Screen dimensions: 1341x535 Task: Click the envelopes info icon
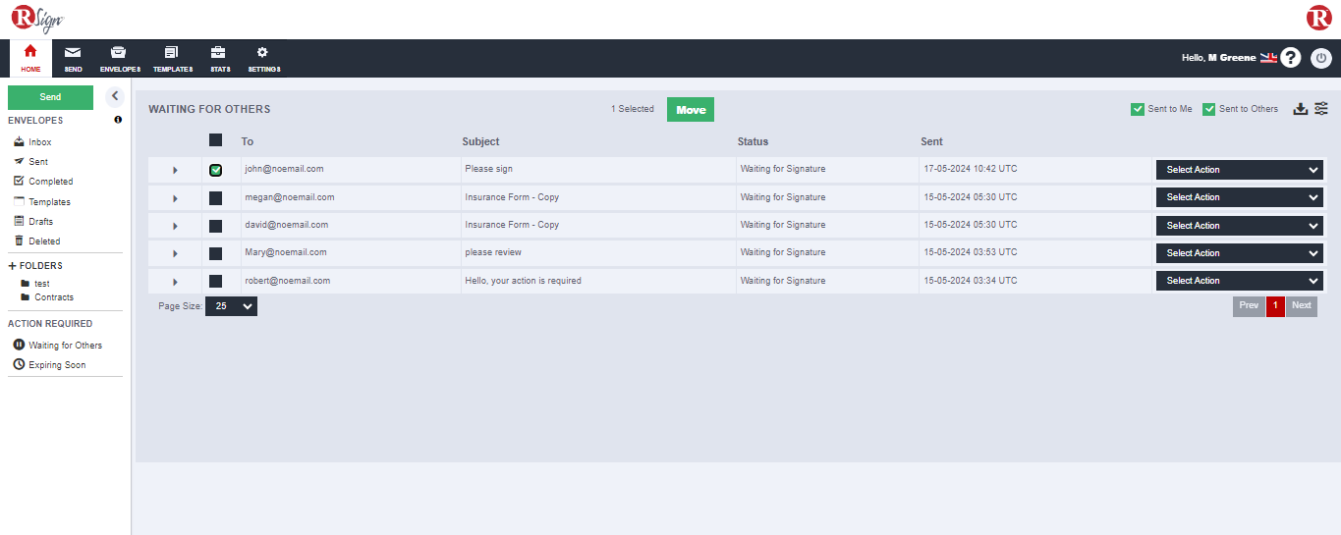click(118, 120)
